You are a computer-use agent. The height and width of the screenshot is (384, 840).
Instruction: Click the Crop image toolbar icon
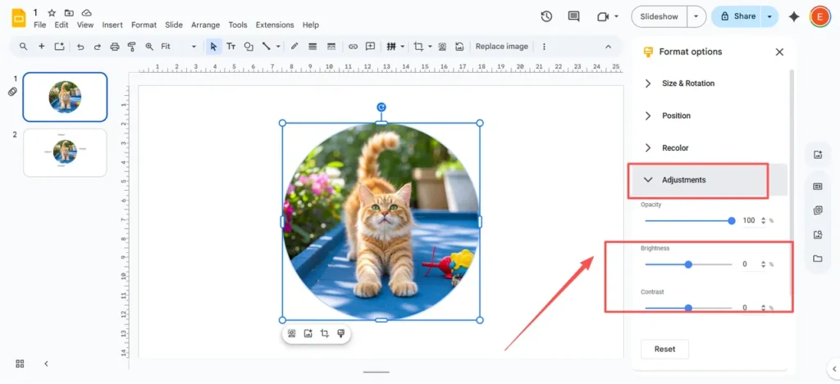point(418,47)
